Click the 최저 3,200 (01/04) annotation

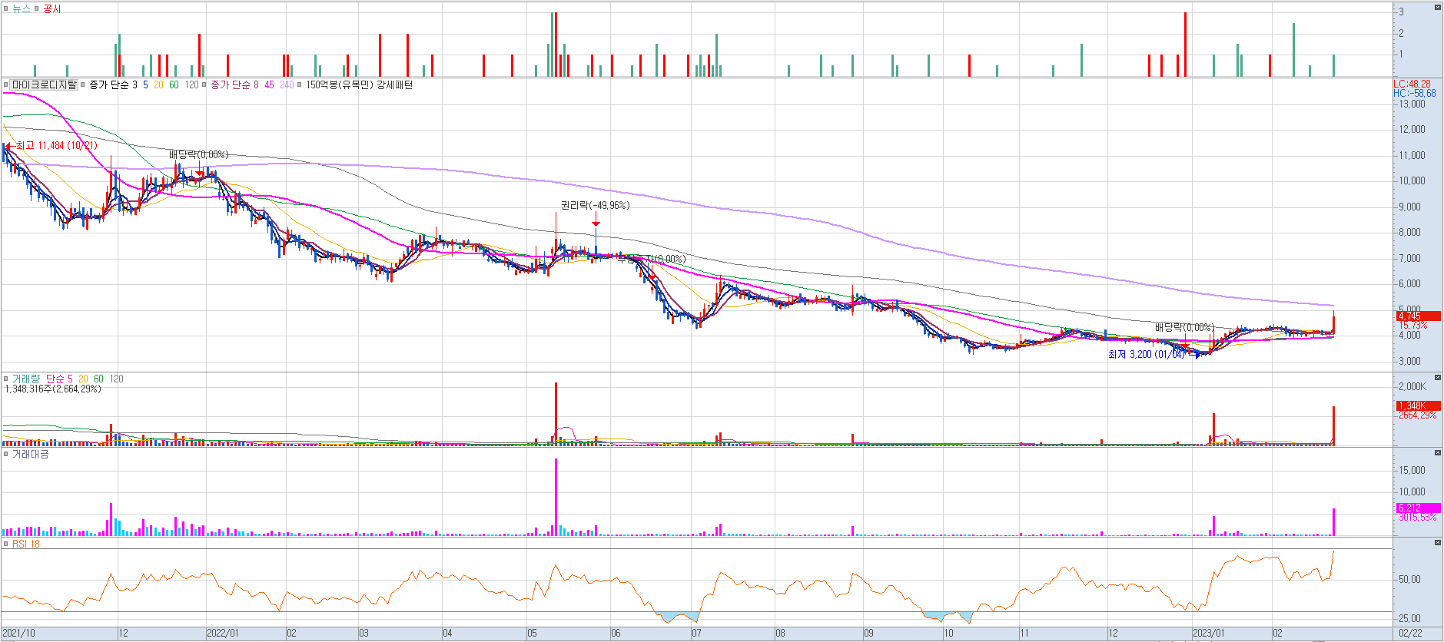[x=1147, y=354]
